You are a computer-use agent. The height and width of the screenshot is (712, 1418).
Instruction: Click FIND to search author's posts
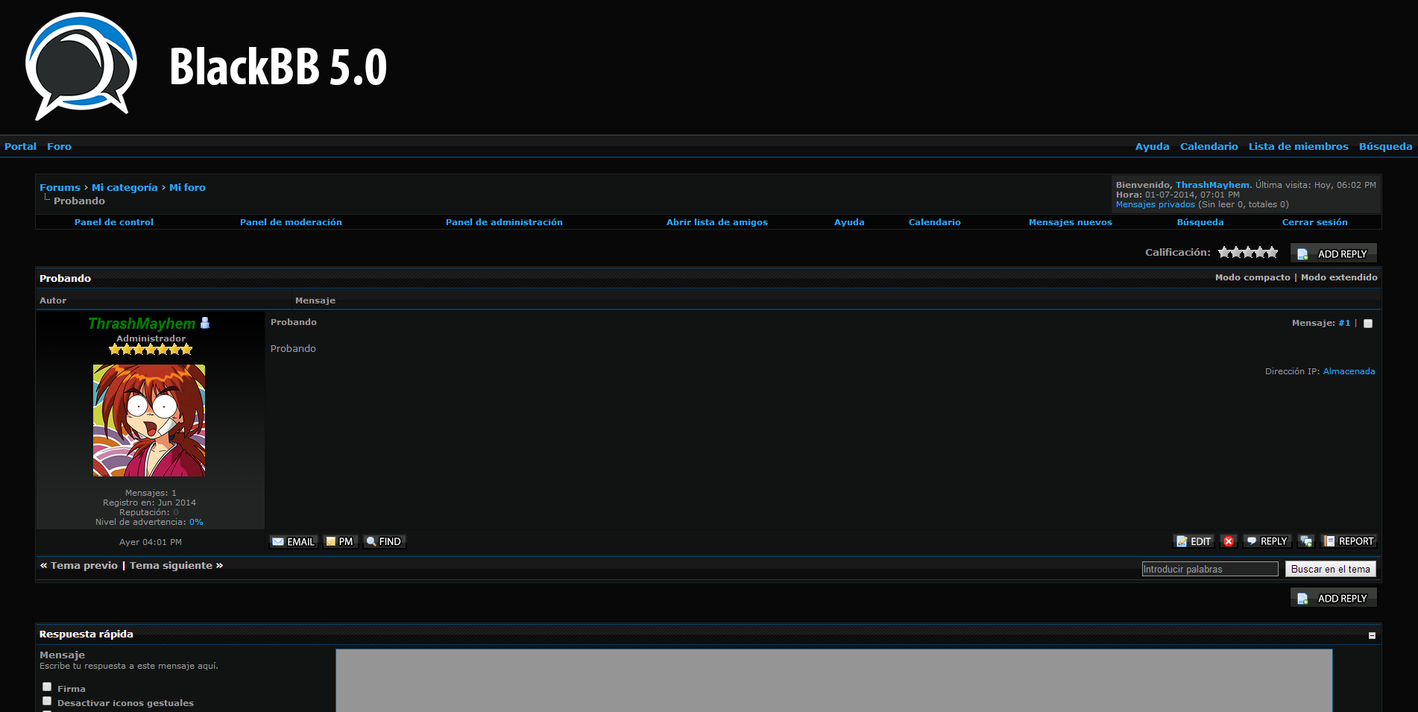click(x=384, y=542)
